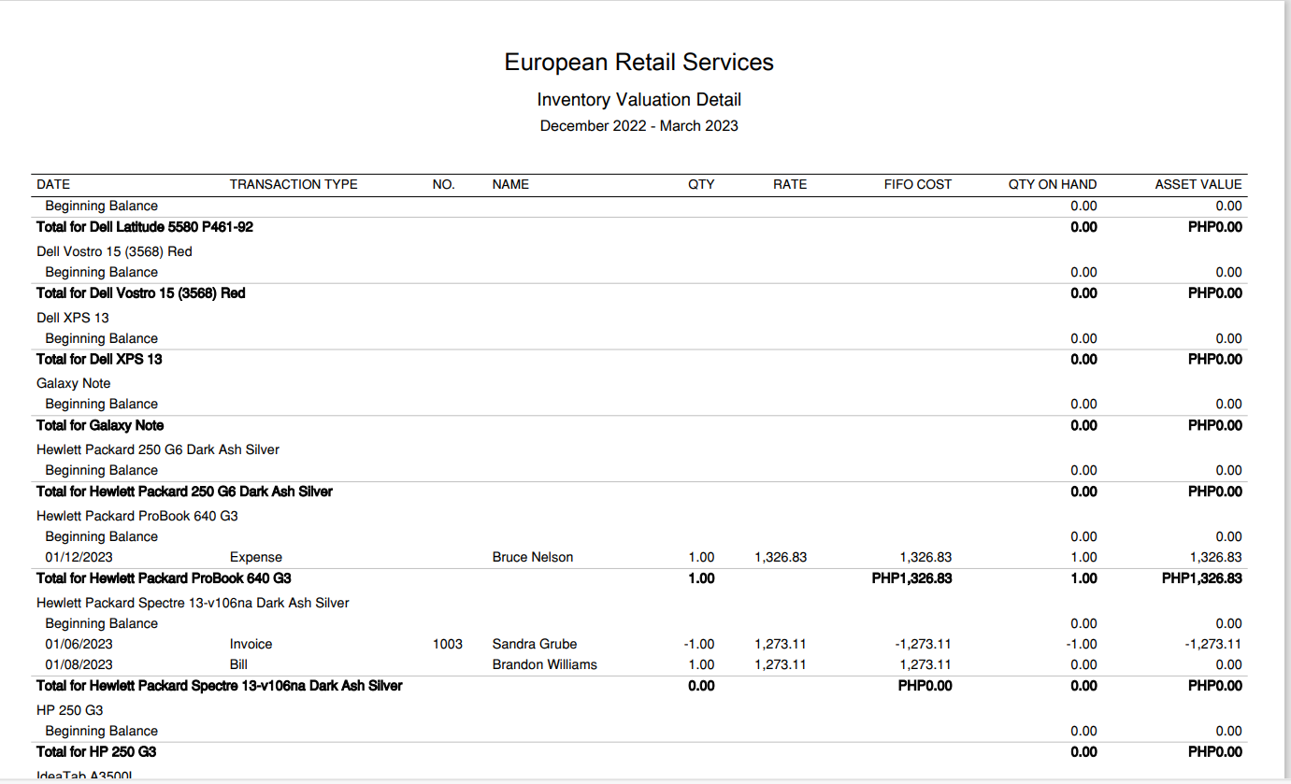This screenshot has width=1291, height=784.
Task: Open the Expense transaction dated 01/12/2023
Action: point(255,557)
